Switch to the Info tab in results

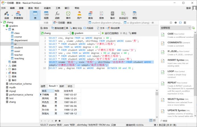click(x=43, y=86)
